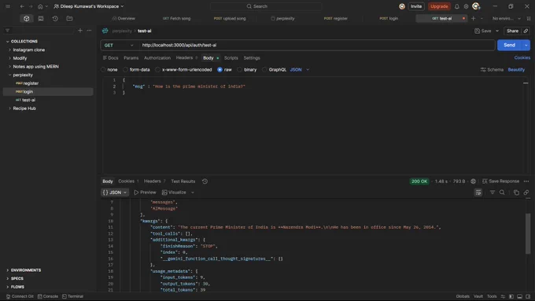The height and width of the screenshot is (301, 535).
Task: Select the none body type
Action: [x=103, y=69]
